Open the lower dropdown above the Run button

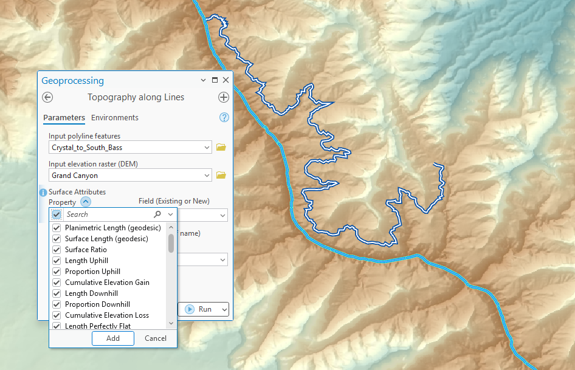[222, 259]
